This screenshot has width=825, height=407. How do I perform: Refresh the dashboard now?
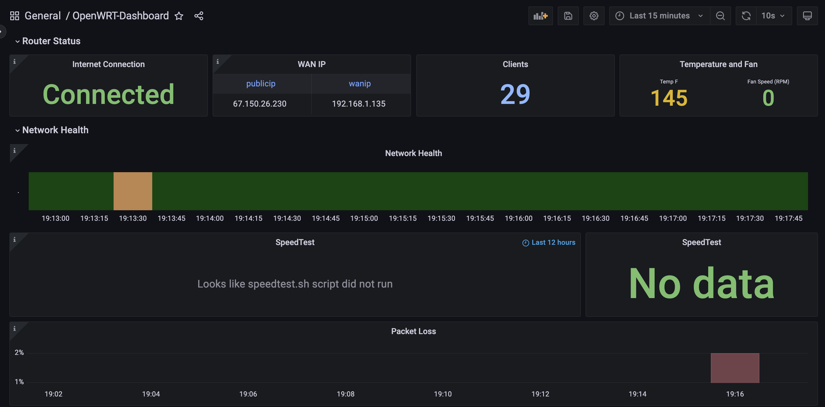(746, 16)
